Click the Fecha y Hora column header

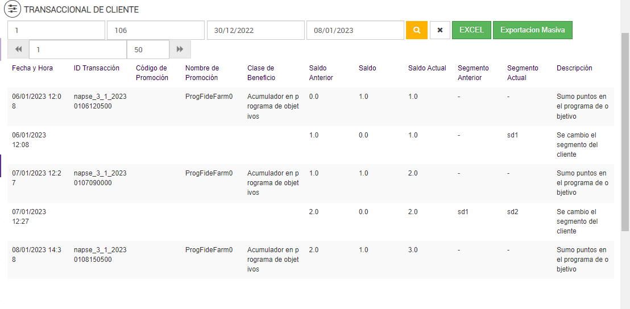click(x=32, y=68)
